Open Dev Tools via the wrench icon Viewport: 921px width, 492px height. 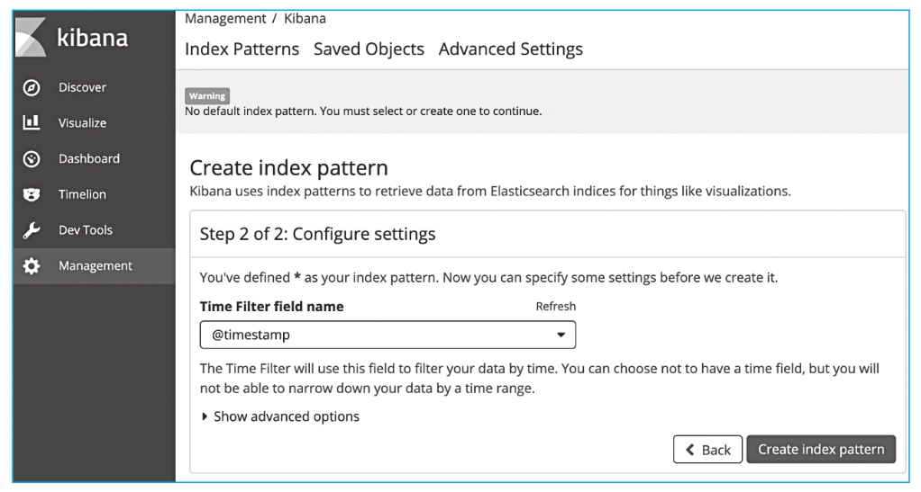(32, 230)
